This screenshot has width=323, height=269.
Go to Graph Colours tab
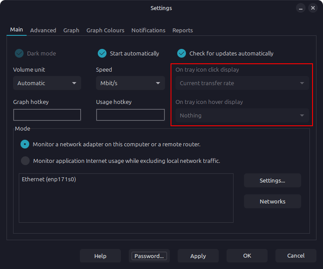105,30
